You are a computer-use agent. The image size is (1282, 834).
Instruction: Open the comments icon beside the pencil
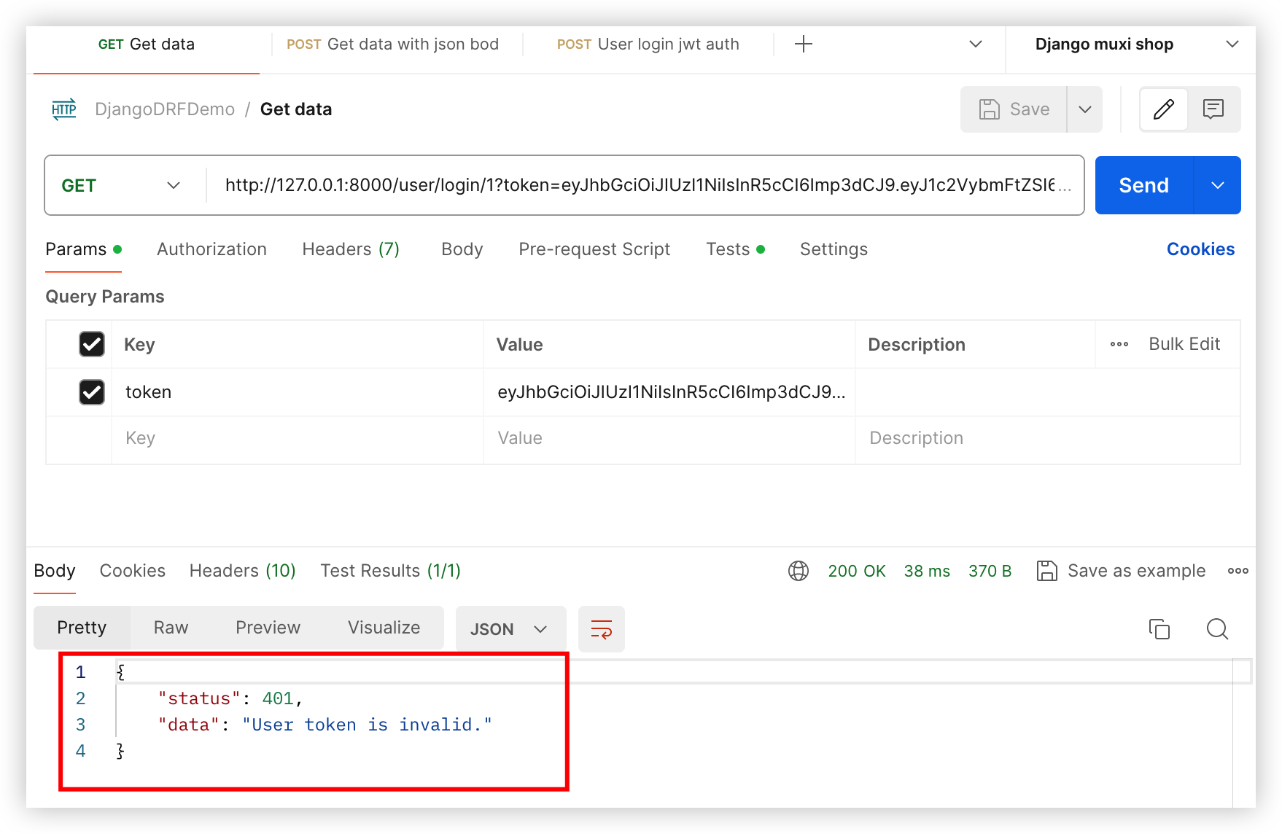click(x=1213, y=109)
